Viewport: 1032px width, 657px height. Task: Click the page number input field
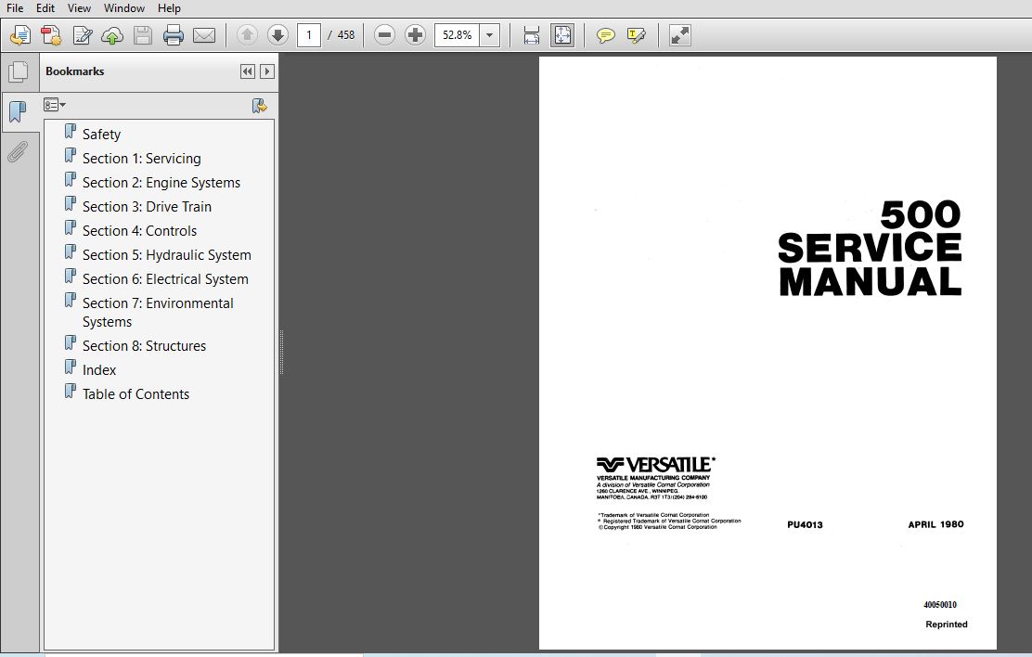[x=309, y=35]
